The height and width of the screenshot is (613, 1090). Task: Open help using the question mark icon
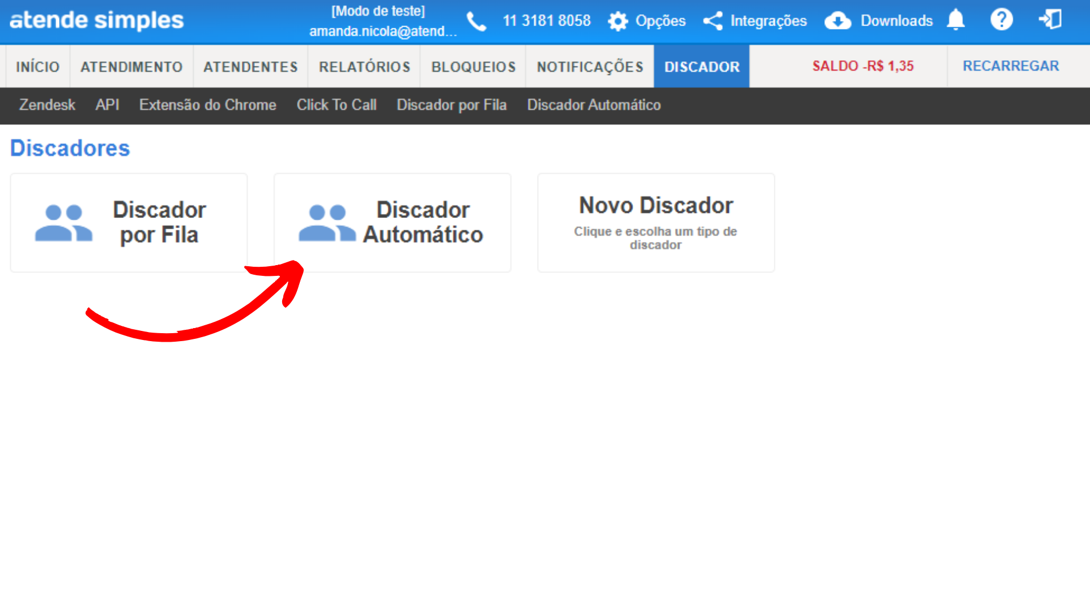click(1001, 20)
